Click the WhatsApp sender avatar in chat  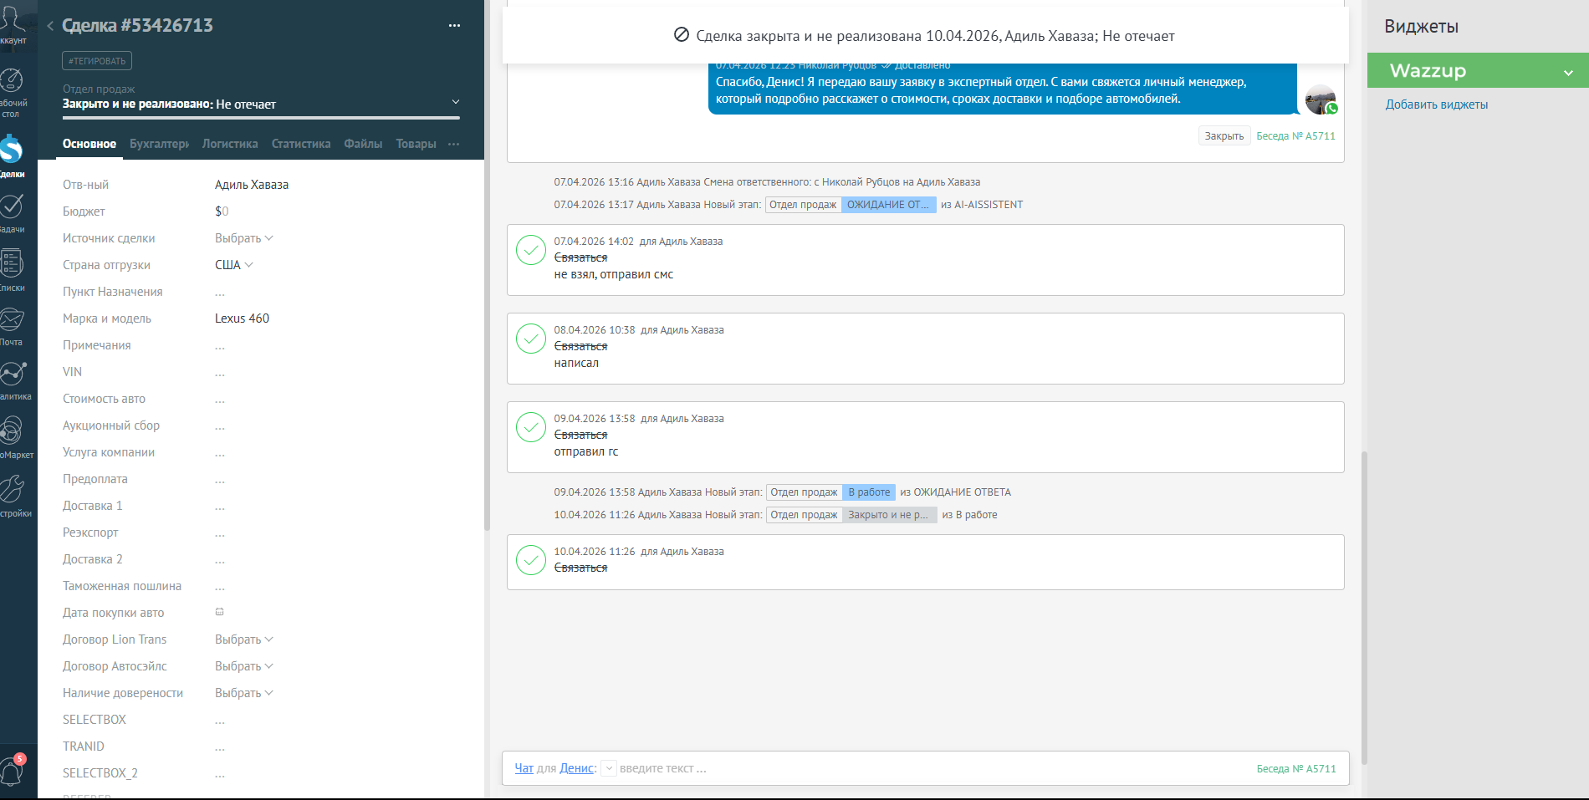coord(1321,99)
